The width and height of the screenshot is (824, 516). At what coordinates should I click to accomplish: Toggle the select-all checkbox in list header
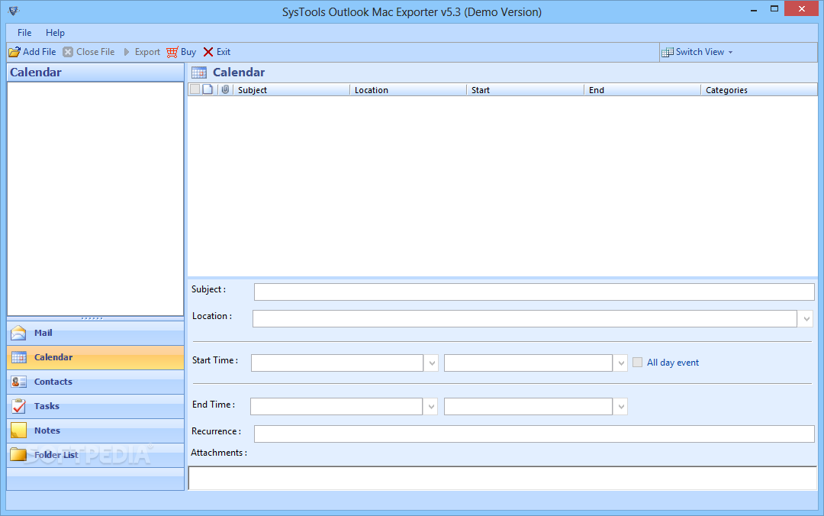click(x=195, y=89)
